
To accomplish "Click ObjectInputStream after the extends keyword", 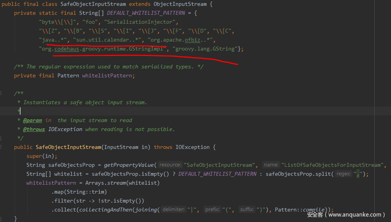I will (x=180, y=4).
